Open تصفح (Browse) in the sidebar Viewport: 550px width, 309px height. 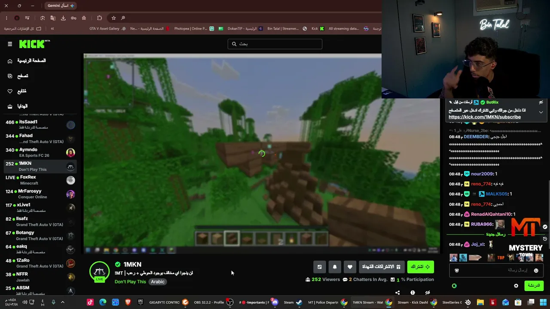18,76
